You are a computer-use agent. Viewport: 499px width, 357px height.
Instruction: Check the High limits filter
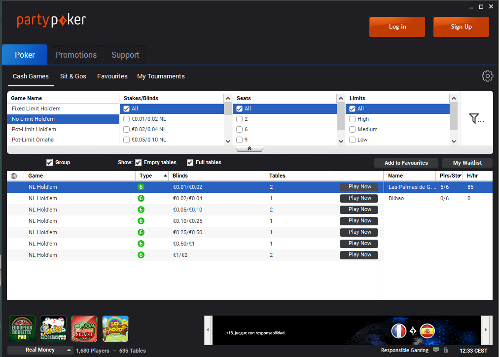(x=352, y=119)
